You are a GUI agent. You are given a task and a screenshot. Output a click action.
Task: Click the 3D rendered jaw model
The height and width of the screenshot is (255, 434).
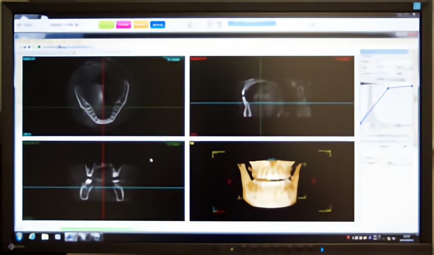(269, 184)
